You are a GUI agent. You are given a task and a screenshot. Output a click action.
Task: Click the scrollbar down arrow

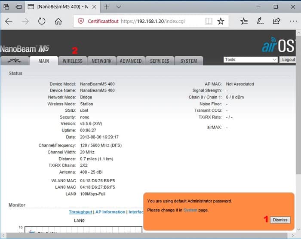click(298, 229)
